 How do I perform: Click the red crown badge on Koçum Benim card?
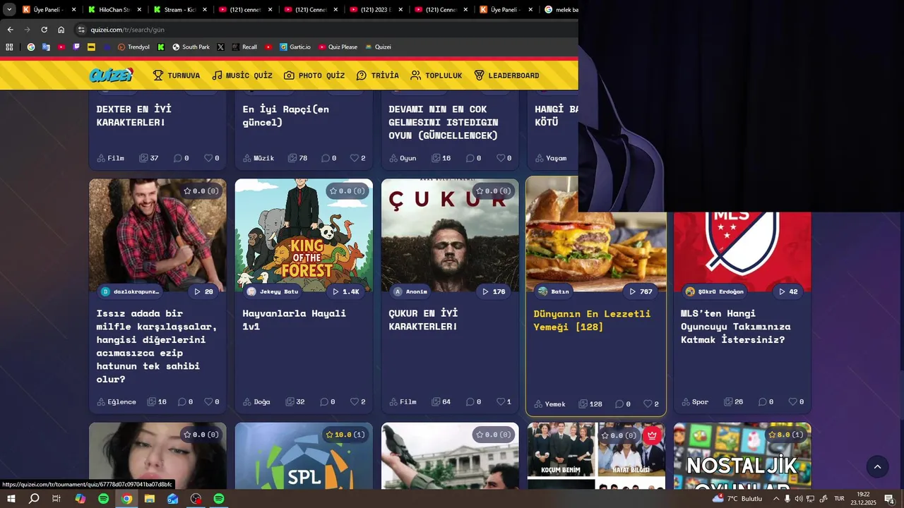click(651, 435)
